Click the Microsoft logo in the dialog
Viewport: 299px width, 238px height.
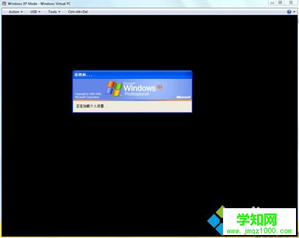pos(184,97)
